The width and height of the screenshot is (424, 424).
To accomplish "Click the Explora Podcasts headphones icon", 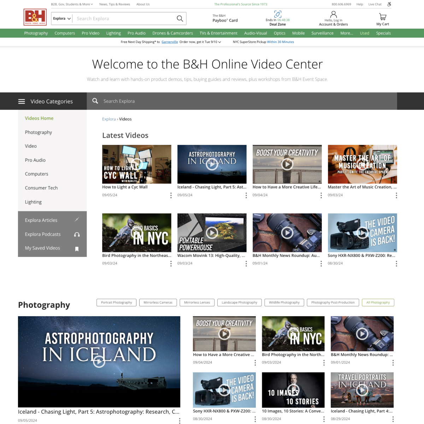I will pyautogui.click(x=77, y=234).
